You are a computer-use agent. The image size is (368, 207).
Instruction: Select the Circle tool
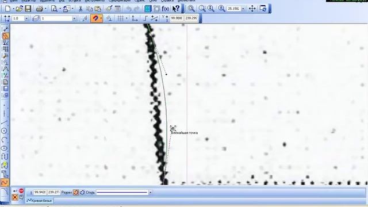(5, 131)
